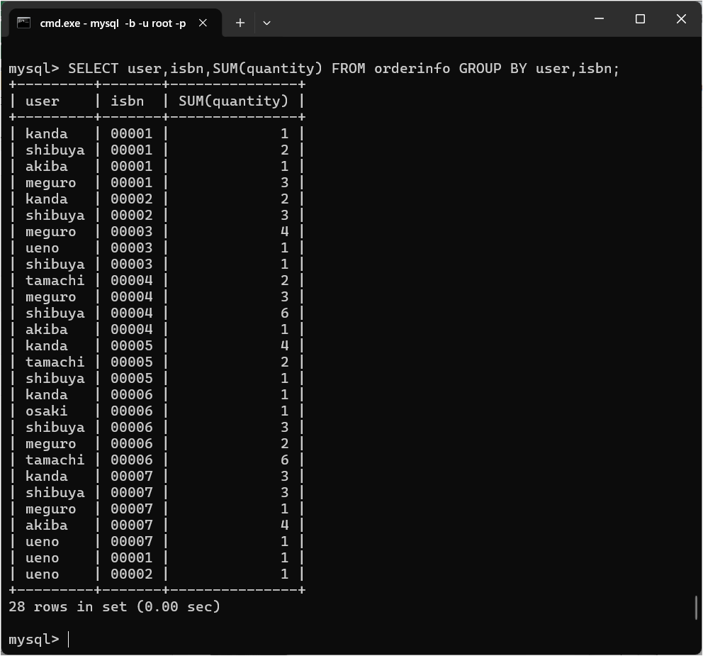The width and height of the screenshot is (703, 656).
Task: Click the empty mysql> prompt at the bottom
Action: coord(69,639)
